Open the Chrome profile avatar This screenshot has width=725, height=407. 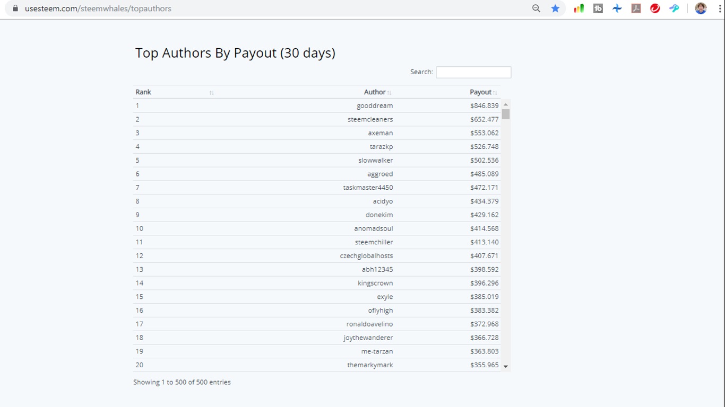coord(701,8)
